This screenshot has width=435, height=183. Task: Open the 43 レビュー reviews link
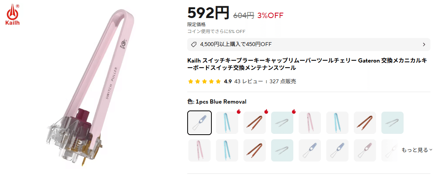pos(249,81)
